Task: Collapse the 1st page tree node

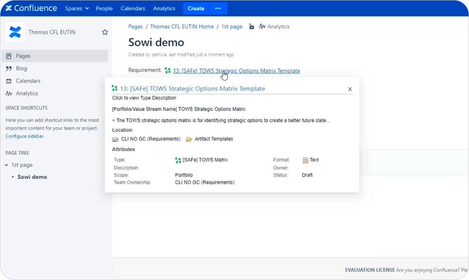Action: tap(7, 165)
